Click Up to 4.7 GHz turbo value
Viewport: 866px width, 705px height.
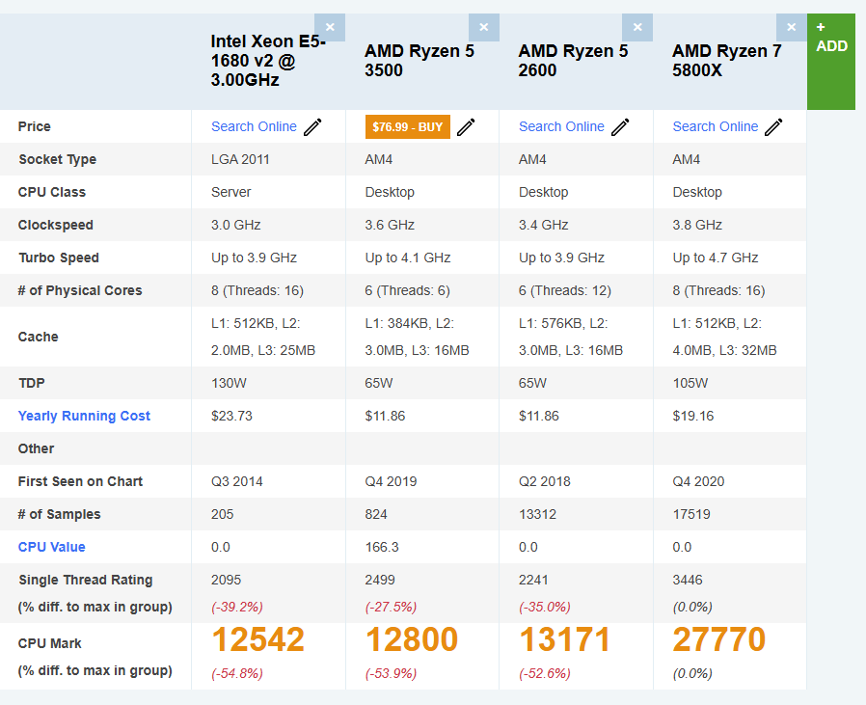click(716, 258)
